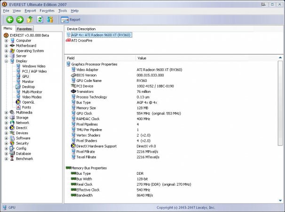Click the BIOS Version chip icon

73,75
